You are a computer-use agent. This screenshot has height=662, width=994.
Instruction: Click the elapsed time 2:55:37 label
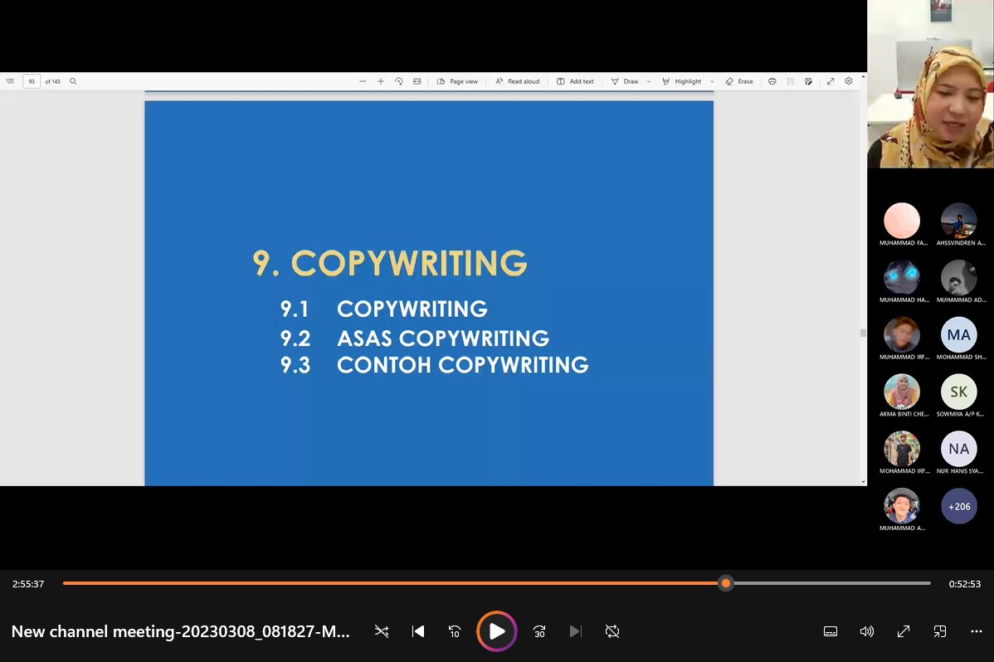click(28, 584)
